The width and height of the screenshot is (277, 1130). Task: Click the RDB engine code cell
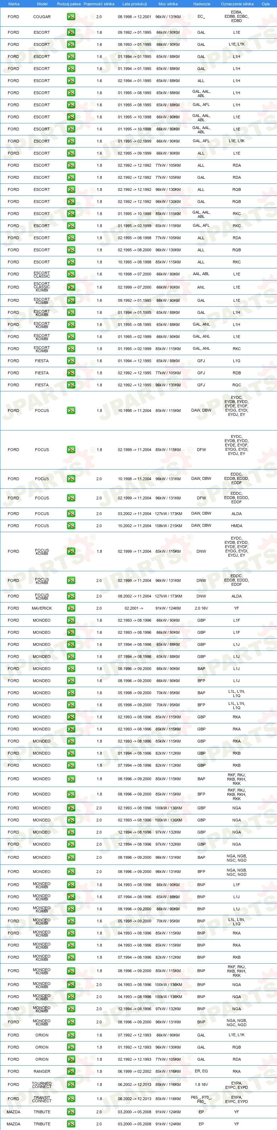tap(236, 373)
